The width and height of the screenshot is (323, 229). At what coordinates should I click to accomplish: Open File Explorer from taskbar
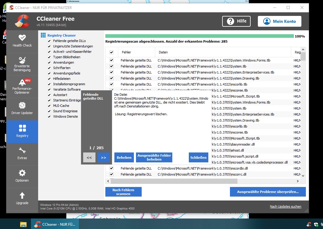click(23, 224)
